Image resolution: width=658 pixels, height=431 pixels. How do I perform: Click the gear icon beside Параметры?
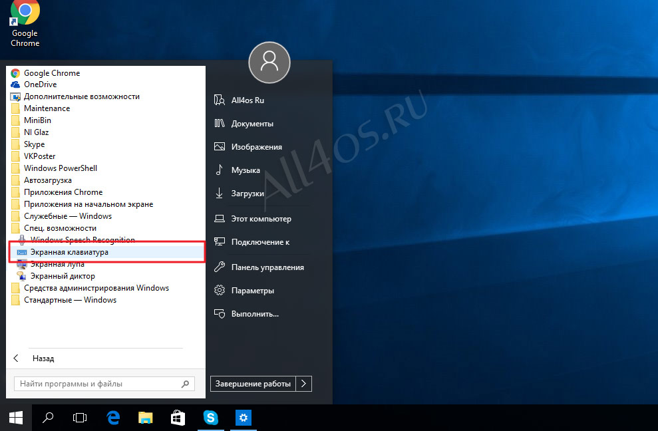220,290
